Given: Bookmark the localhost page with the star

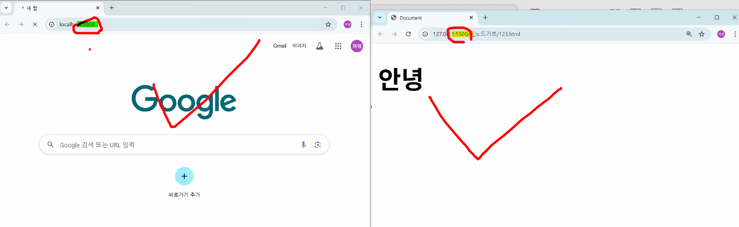Looking at the screenshot, I should tap(328, 24).
